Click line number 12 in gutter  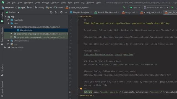point(70,54)
